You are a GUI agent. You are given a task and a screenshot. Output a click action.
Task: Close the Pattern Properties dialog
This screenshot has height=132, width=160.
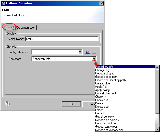(x=101, y=3)
